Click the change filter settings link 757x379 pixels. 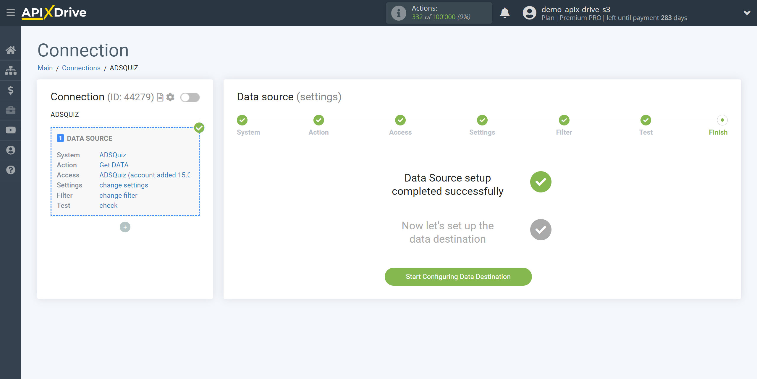[118, 195]
